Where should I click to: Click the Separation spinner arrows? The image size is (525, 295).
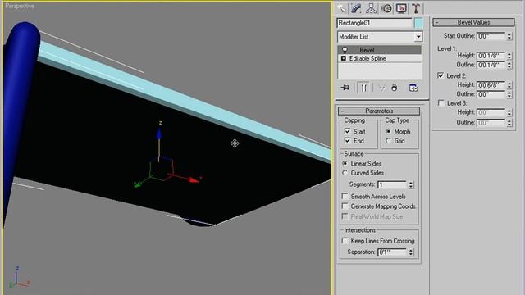(x=411, y=252)
